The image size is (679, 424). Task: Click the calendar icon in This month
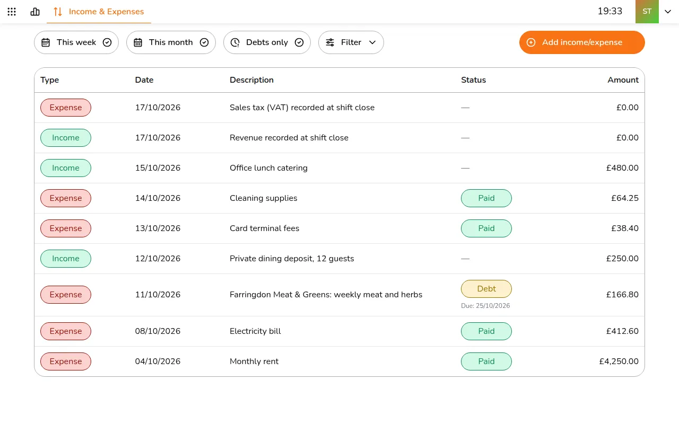point(138,42)
